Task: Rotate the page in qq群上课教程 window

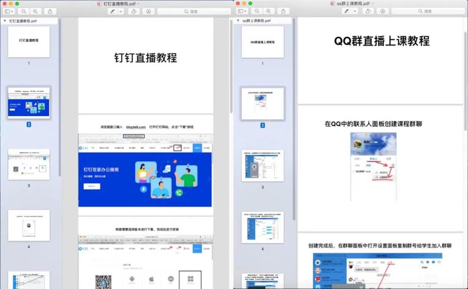Action: tap(368, 11)
